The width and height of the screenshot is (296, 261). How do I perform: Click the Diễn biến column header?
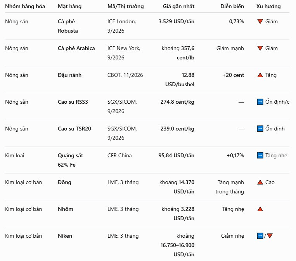232,7
